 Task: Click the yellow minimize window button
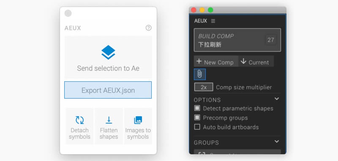click(x=202, y=10)
